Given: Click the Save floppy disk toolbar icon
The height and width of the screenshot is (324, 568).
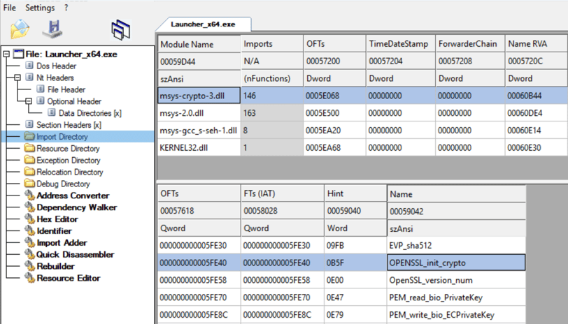Looking at the screenshot, I should [x=53, y=29].
